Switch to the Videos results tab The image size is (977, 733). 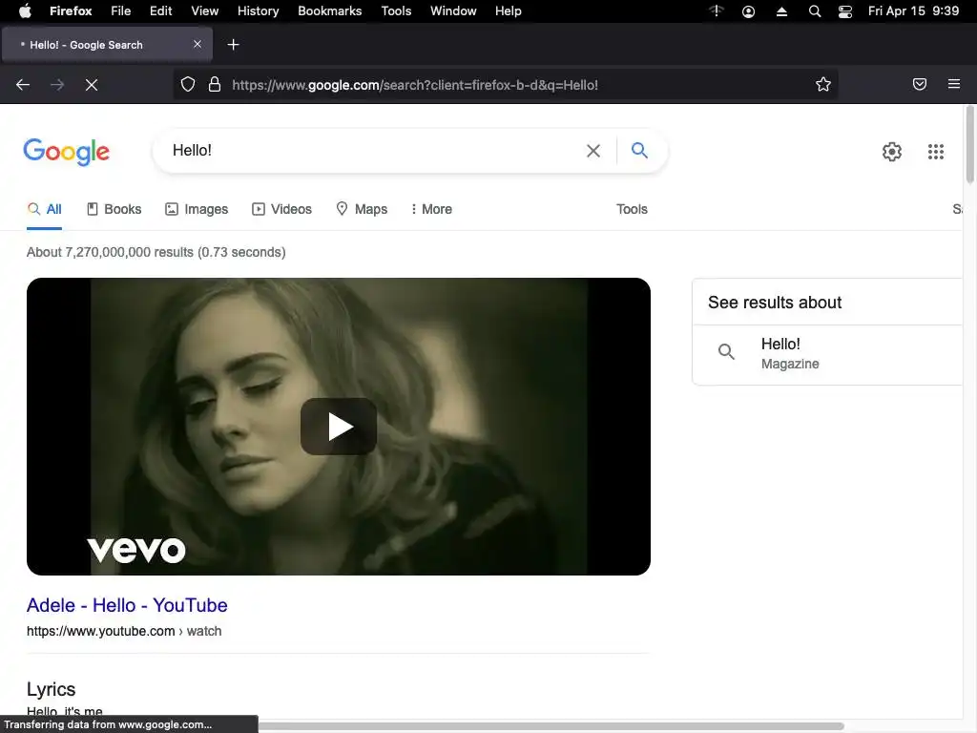tap(281, 209)
